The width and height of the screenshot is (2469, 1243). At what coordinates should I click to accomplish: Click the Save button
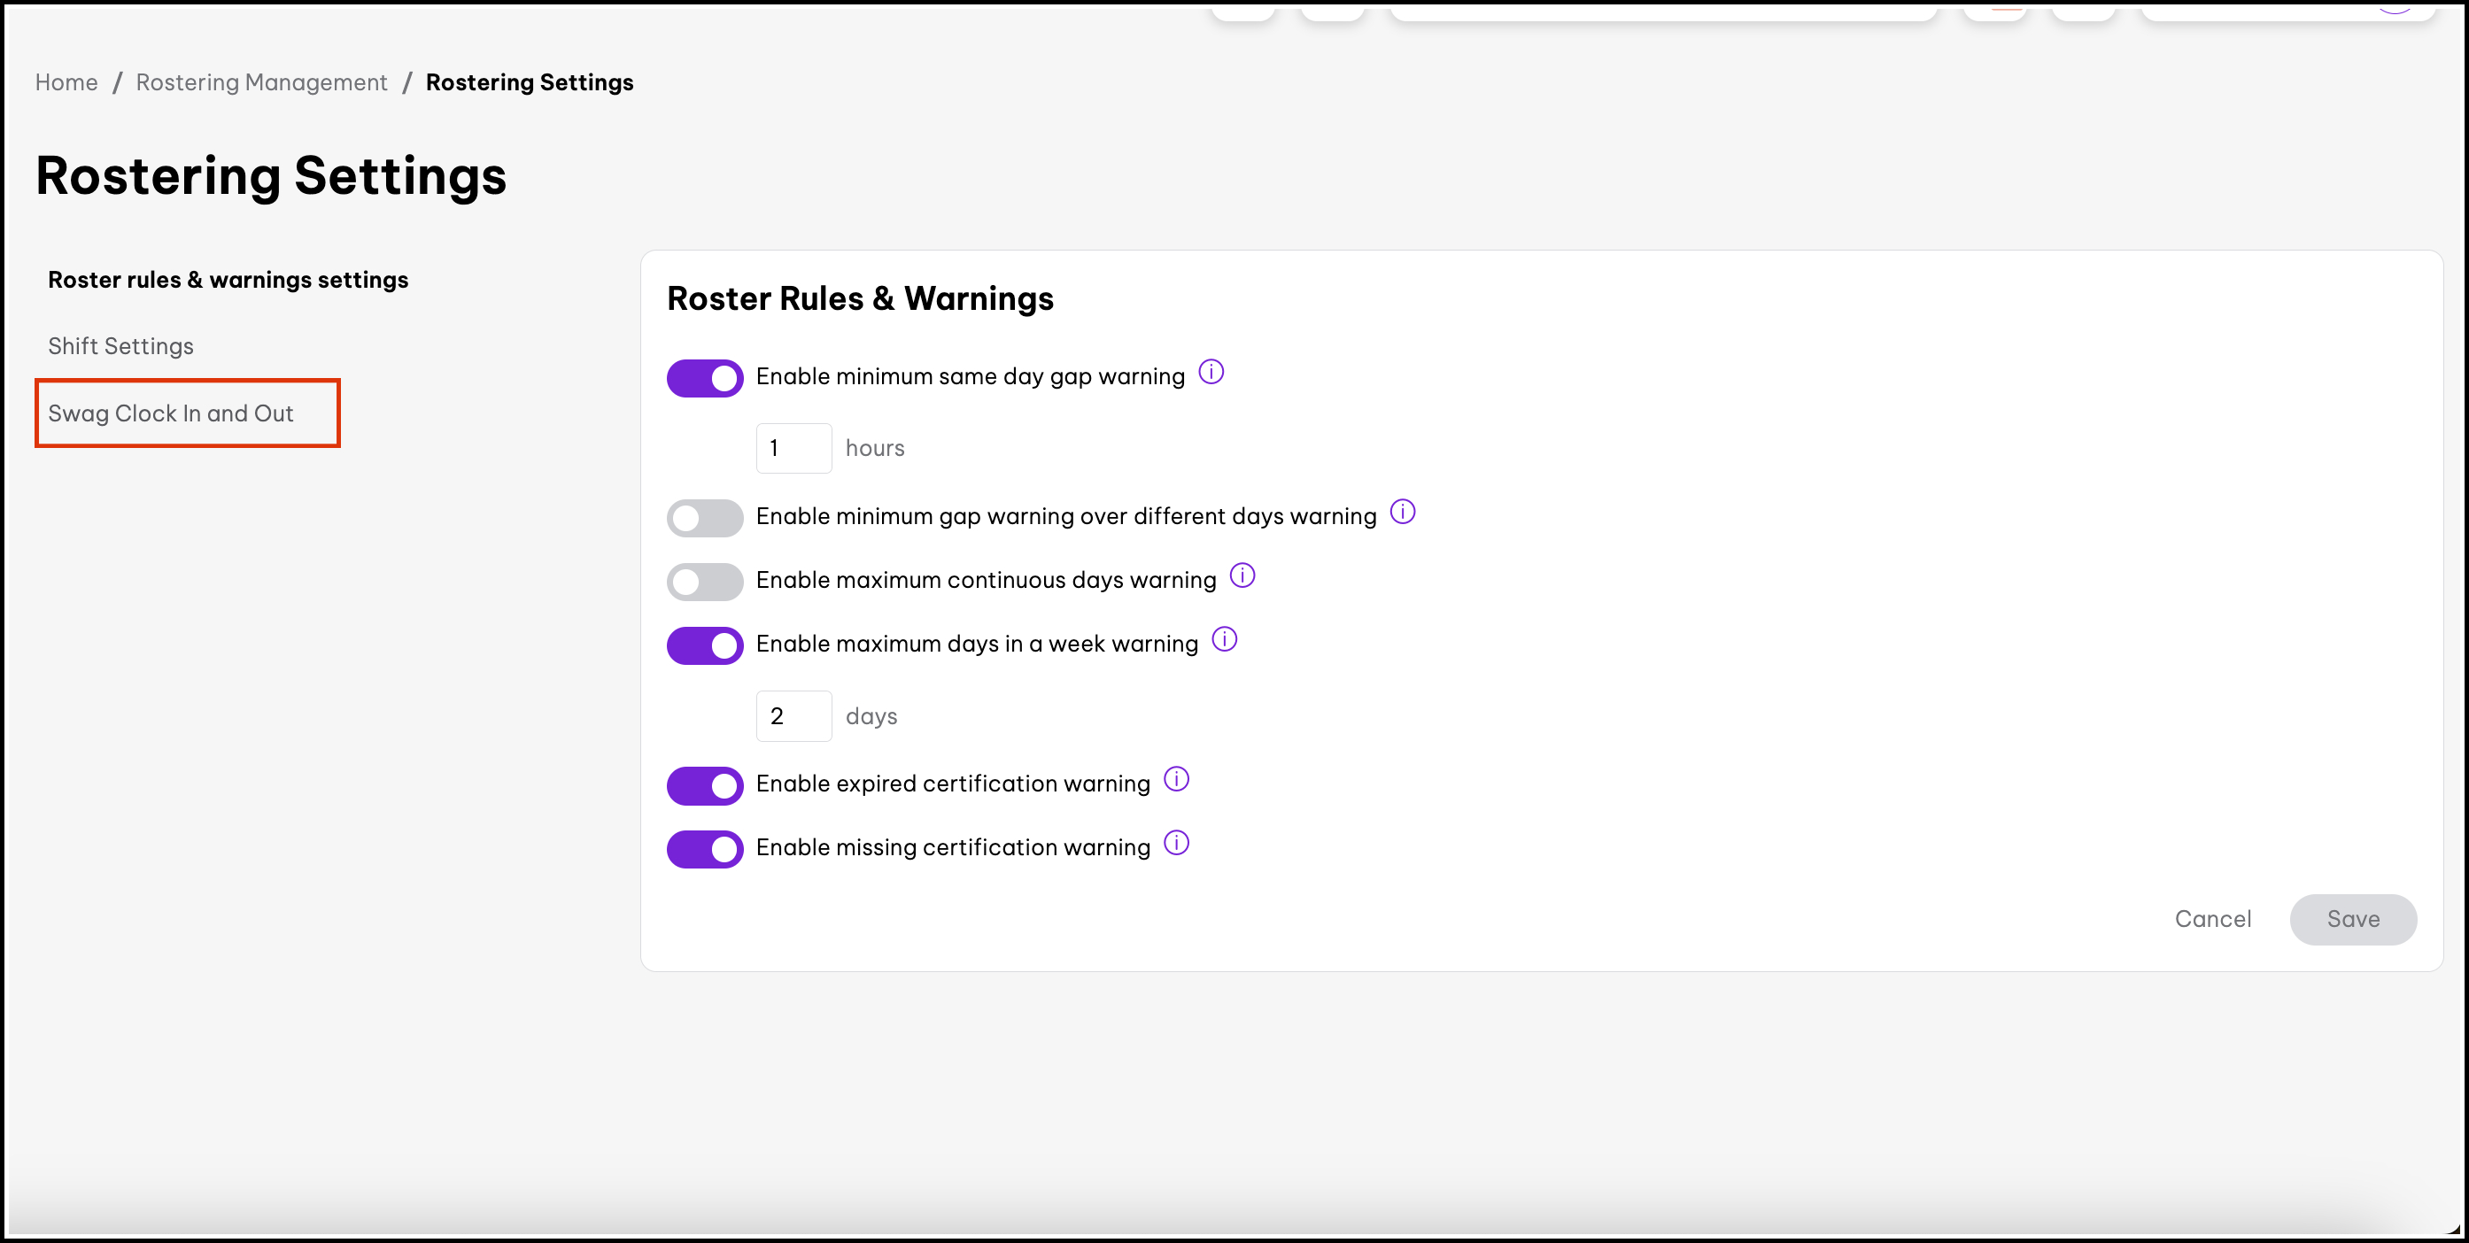click(x=2352, y=919)
